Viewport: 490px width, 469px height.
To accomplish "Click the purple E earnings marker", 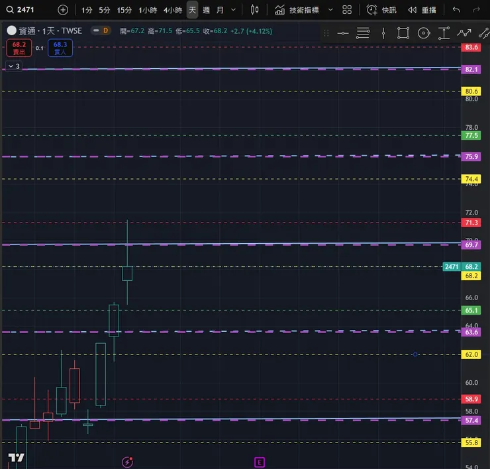I will coord(260,462).
